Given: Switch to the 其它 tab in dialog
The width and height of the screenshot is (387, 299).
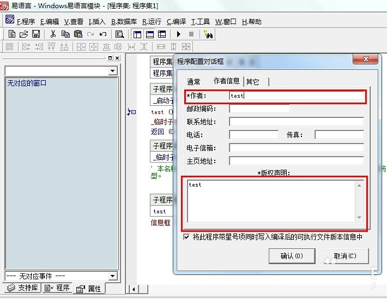Looking at the screenshot, I should point(252,82).
